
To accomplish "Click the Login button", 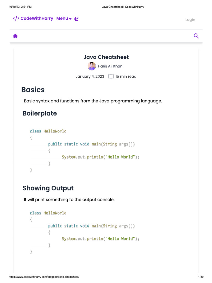I will click(190, 20).
